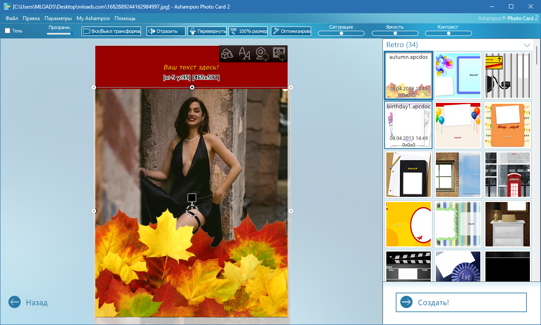The width and height of the screenshot is (541, 325).
Task: Open the Файл menu
Action: click(x=12, y=18)
